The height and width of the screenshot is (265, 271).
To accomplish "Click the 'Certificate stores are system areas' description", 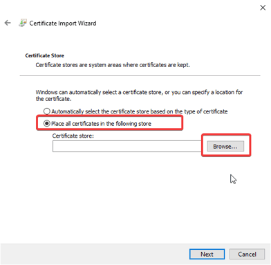I will (113, 65).
